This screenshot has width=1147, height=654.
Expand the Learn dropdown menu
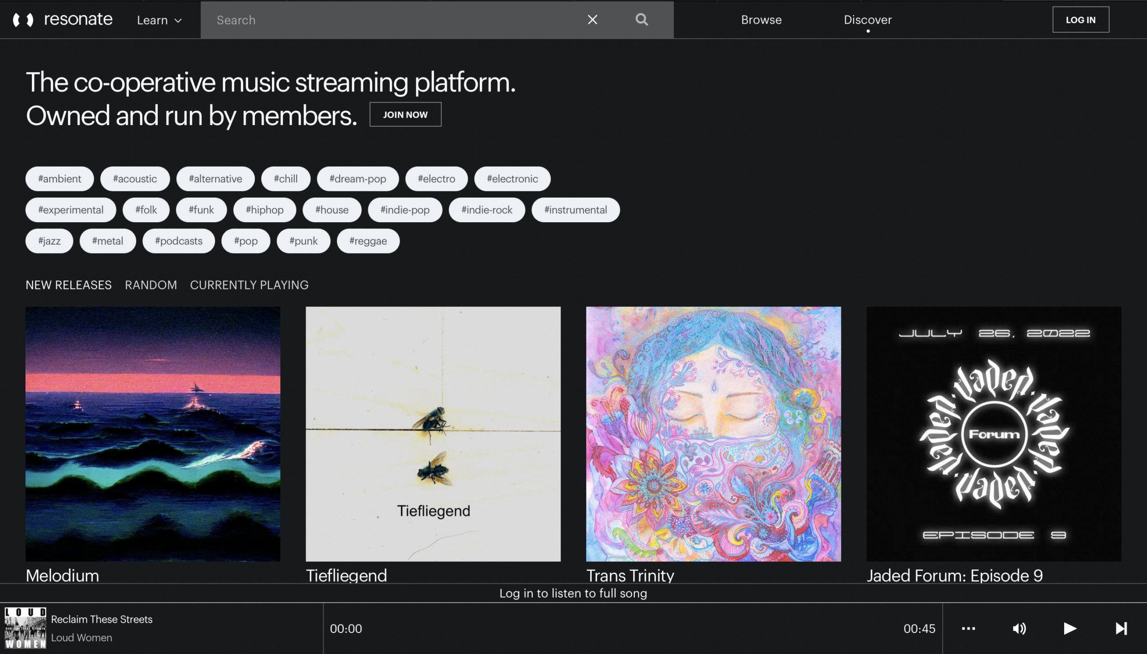click(x=159, y=20)
